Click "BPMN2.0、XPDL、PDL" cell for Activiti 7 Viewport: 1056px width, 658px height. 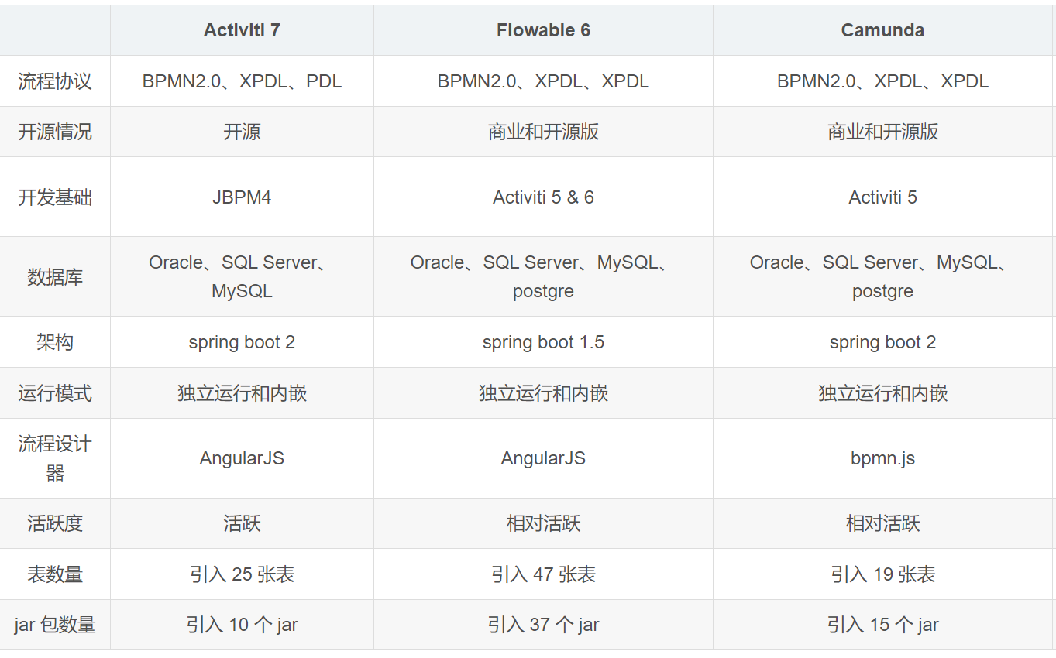point(242,81)
